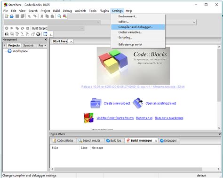Open the Plugins menu
Viewport: 223px width, 178px height.
[x=104, y=11]
